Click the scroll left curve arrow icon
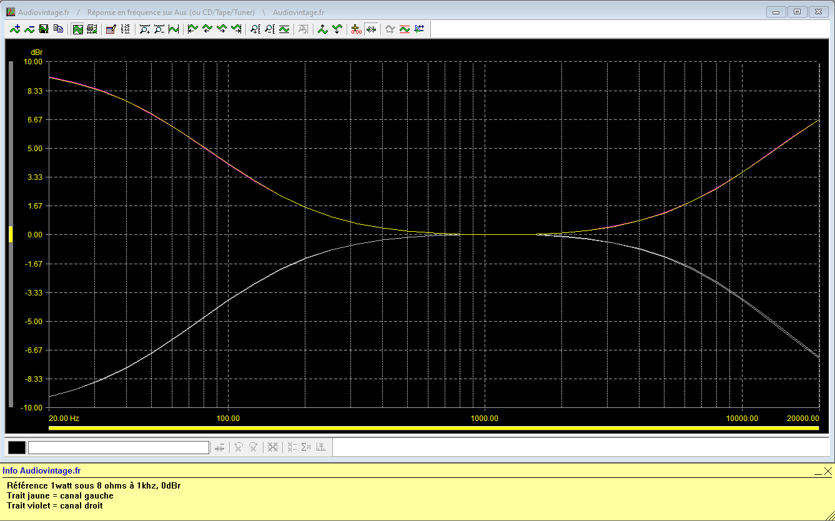 [207, 29]
